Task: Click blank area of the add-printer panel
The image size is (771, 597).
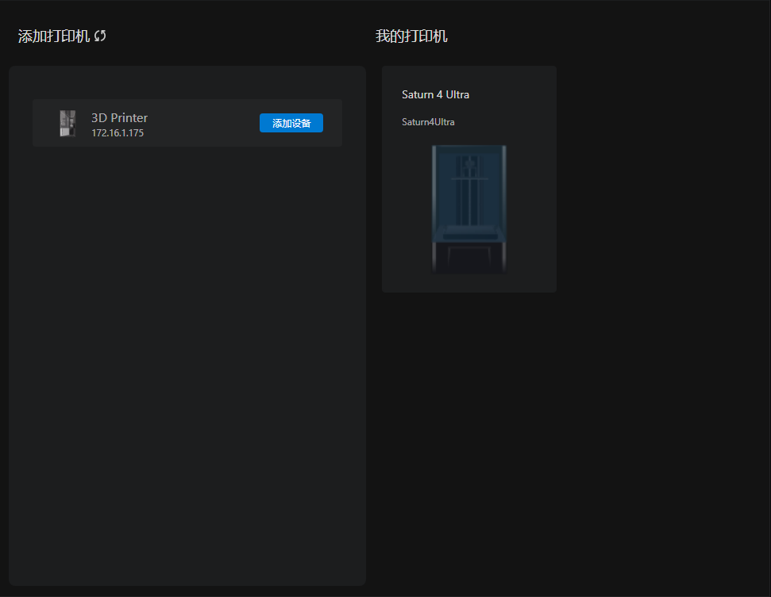Action: [x=187, y=357]
